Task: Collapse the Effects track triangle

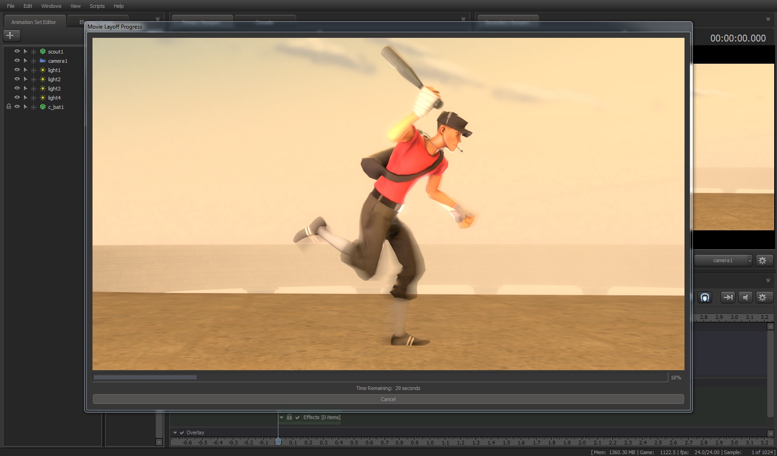Action: coord(281,418)
